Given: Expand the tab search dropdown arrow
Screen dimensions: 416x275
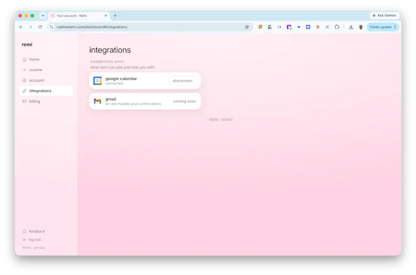Looking at the screenshot, I should (x=43, y=16).
